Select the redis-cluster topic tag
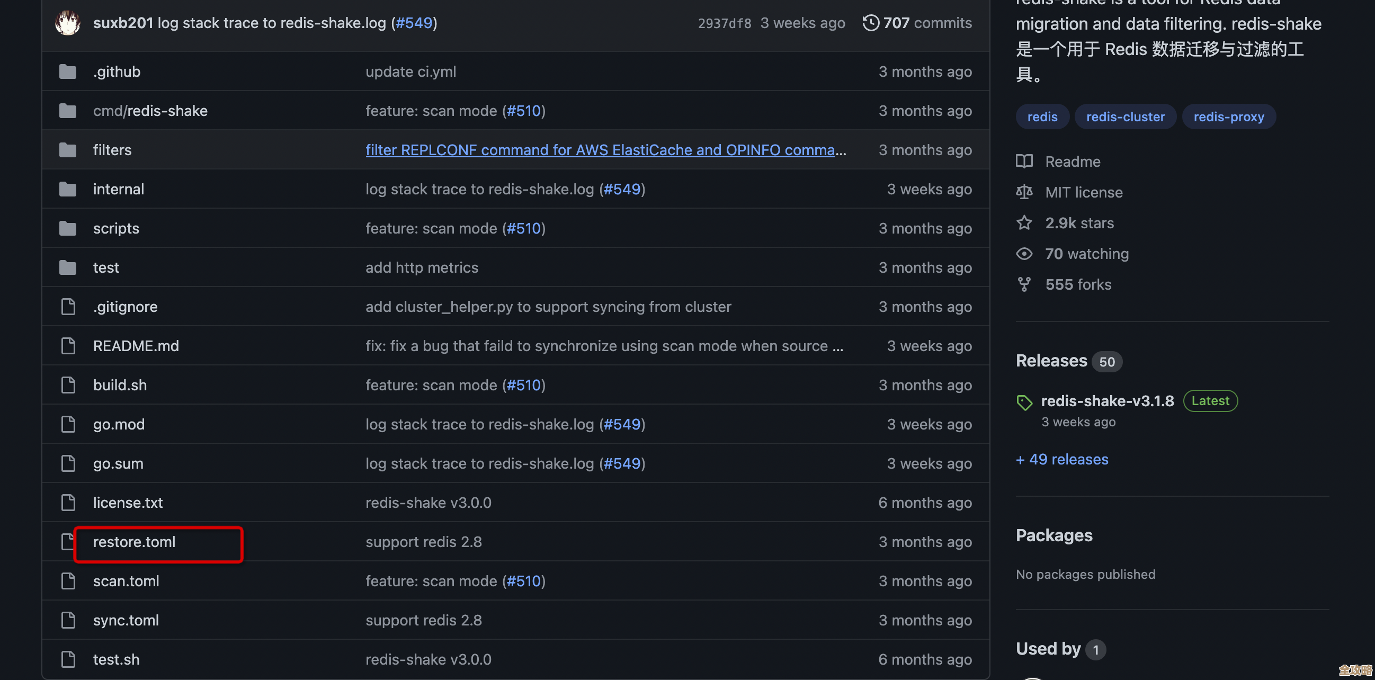The width and height of the screenshot is (1375, 680). (x=1125, y=117)
